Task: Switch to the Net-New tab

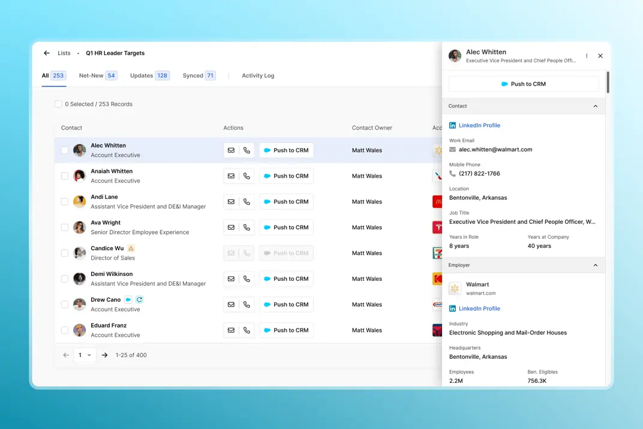Action: pos(98,76)
